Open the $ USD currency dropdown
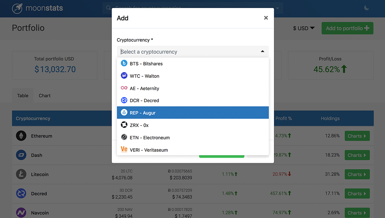The height and width of the screenshot is (218, 385). (304, 28)
